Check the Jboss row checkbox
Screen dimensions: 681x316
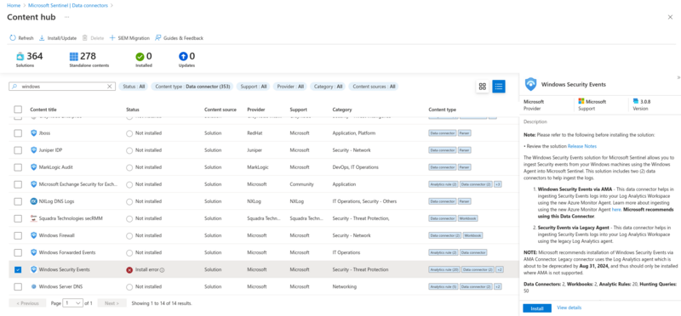point(18,133)
